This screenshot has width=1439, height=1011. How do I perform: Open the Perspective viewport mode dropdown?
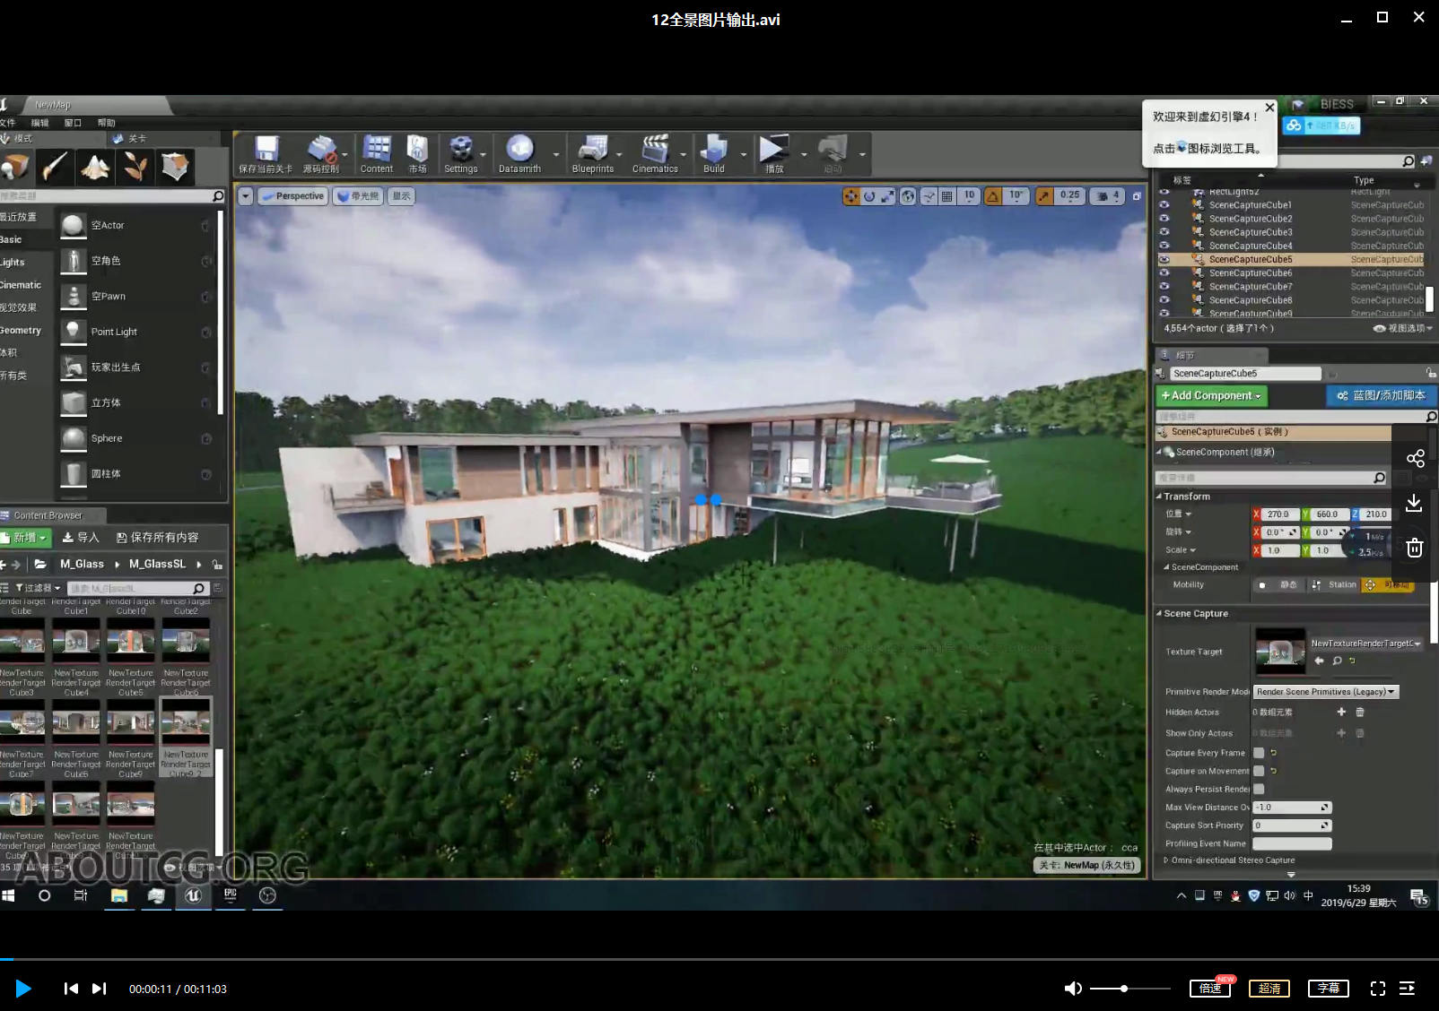(292, 196)
